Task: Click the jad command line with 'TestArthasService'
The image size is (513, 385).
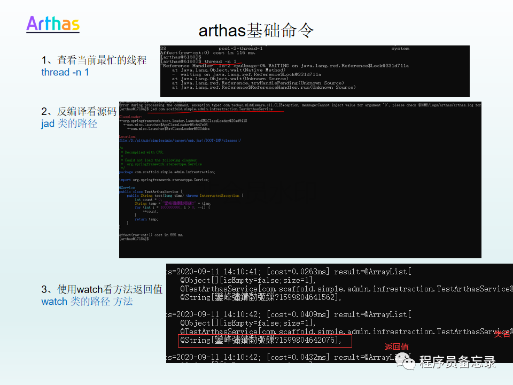Action: click(196, 109)
